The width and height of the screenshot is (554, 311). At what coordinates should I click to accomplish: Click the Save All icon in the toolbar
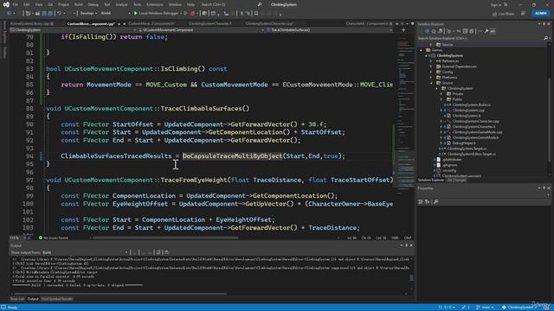click(50, 14)
